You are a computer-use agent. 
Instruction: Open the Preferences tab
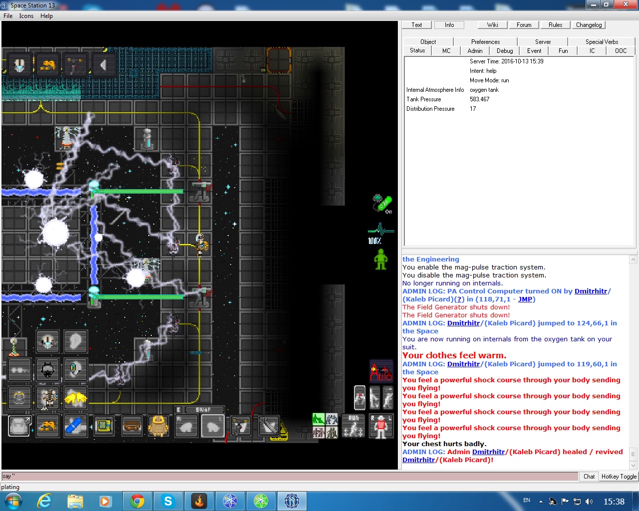485,42
